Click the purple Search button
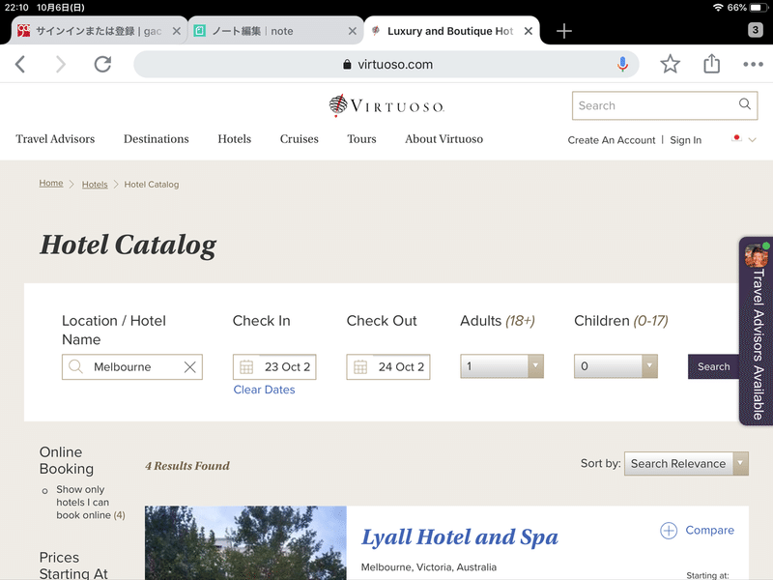The width and height of the screenshot is (773, 580). point(713,366)
